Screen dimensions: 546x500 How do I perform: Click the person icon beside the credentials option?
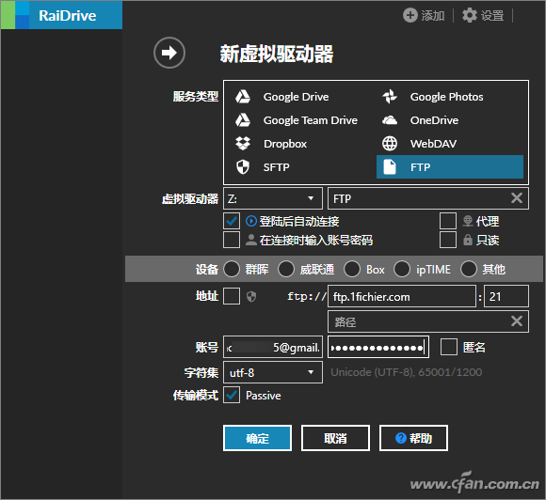pyautogui.click(x=251, y=240)
